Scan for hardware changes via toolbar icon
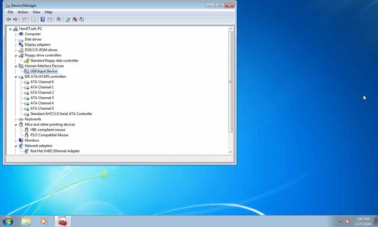This screenshot has width=378, height=227. 59,20
